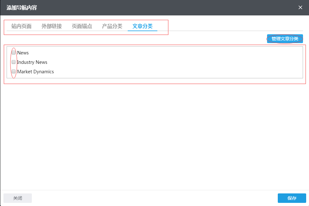This screenshot has height=206, width=309.
Task: Save with the 保存 button
Action: pyautogui.click(x=292, y=198)
